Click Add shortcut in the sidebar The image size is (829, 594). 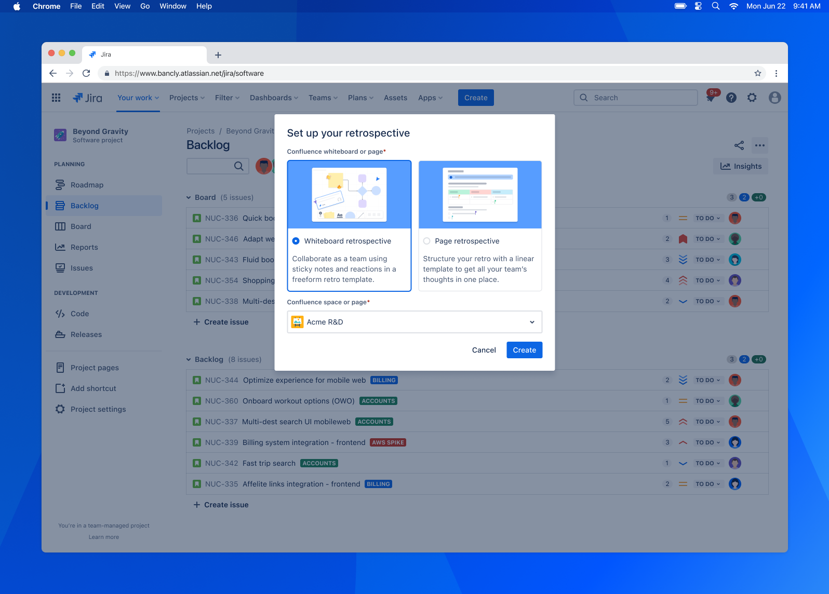point(104,388)
